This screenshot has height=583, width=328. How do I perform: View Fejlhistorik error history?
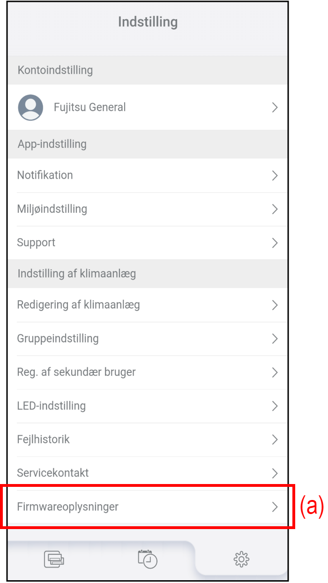[148, 440]
